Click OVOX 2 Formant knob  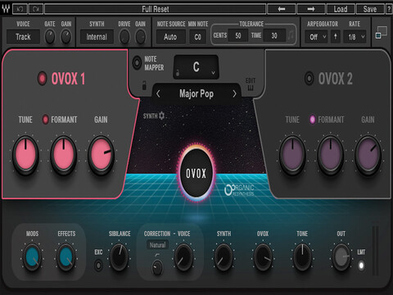(x=330, y=155)
